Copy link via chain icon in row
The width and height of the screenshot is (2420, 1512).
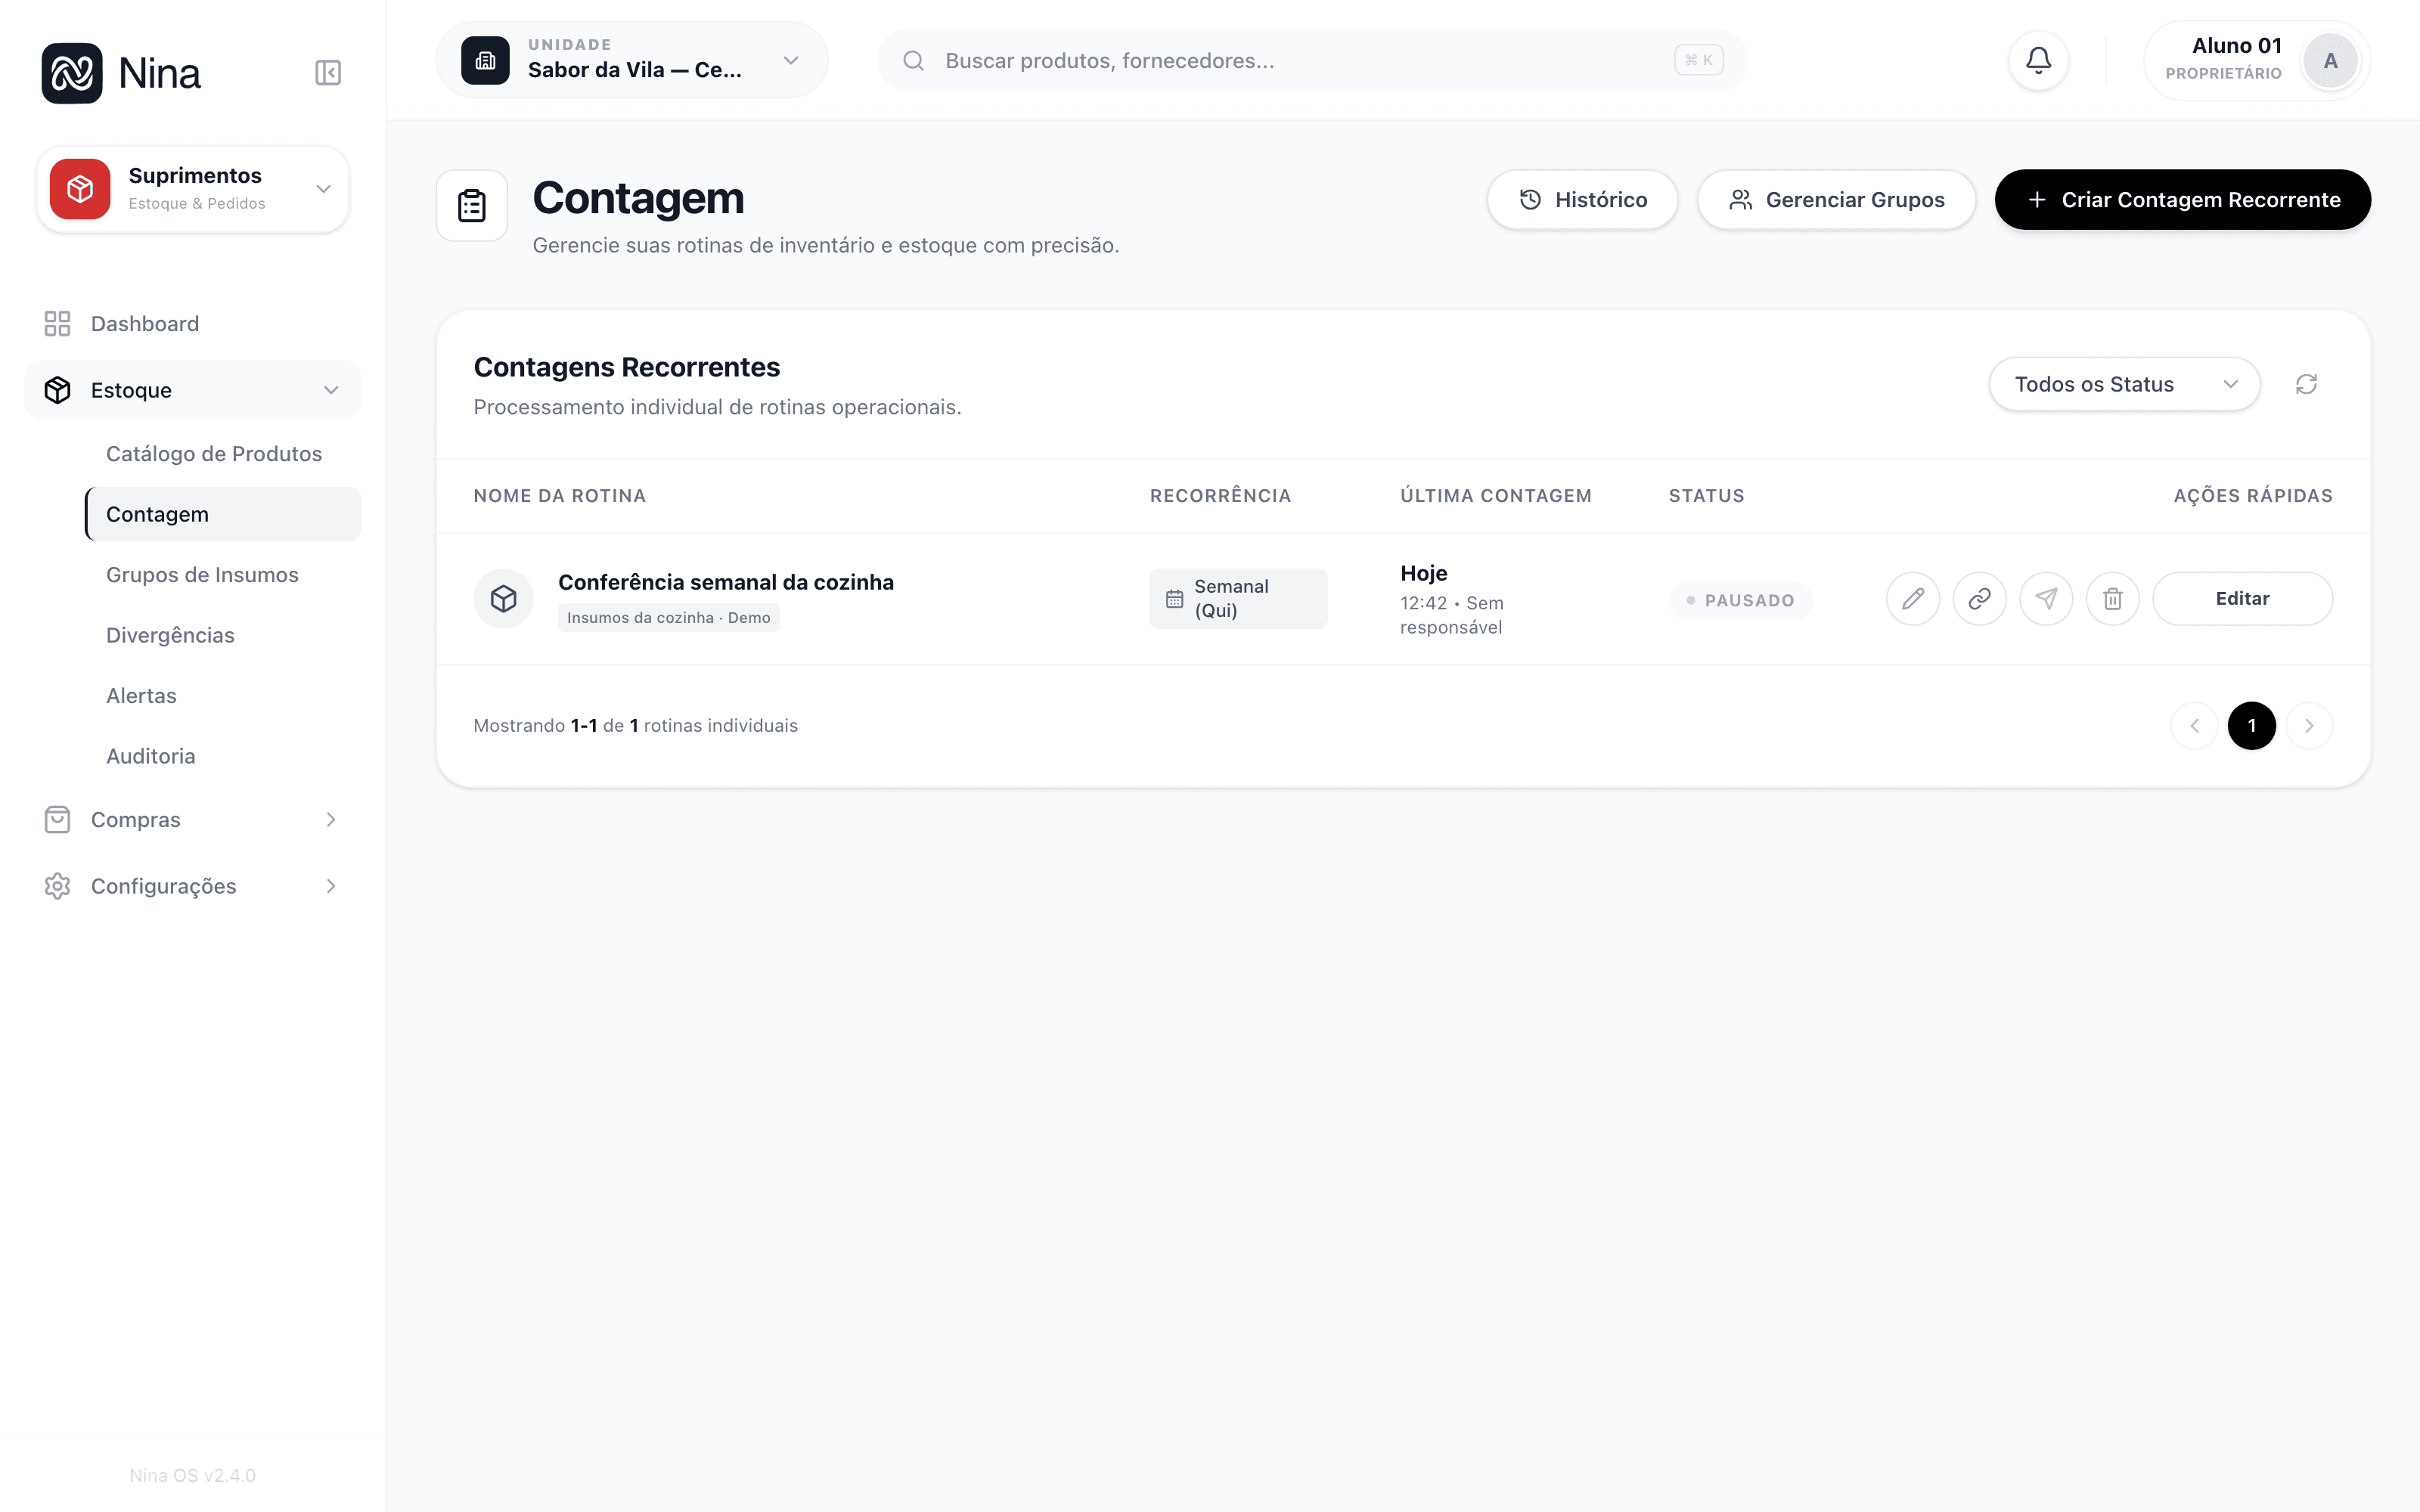tap(1979, 598)
